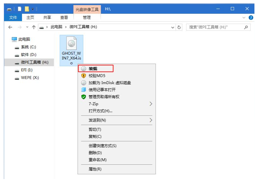
Task: Click the disc icon beside 加载为 ImDisk 虚拟磁盘
Action: point(84,83)
